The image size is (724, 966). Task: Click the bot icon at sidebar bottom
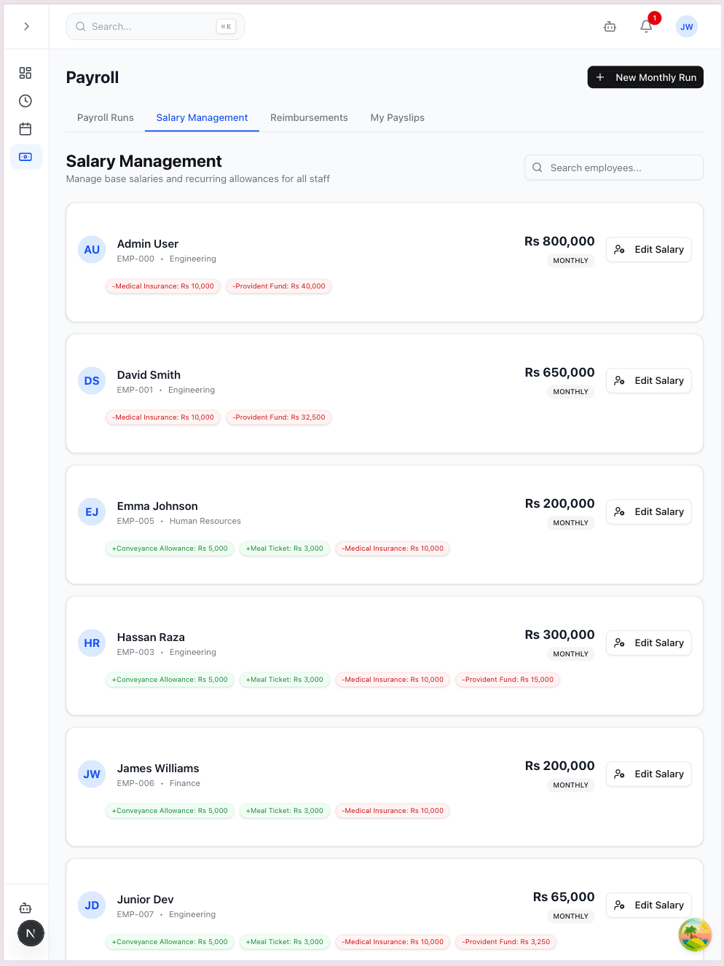tap(25, 908)
